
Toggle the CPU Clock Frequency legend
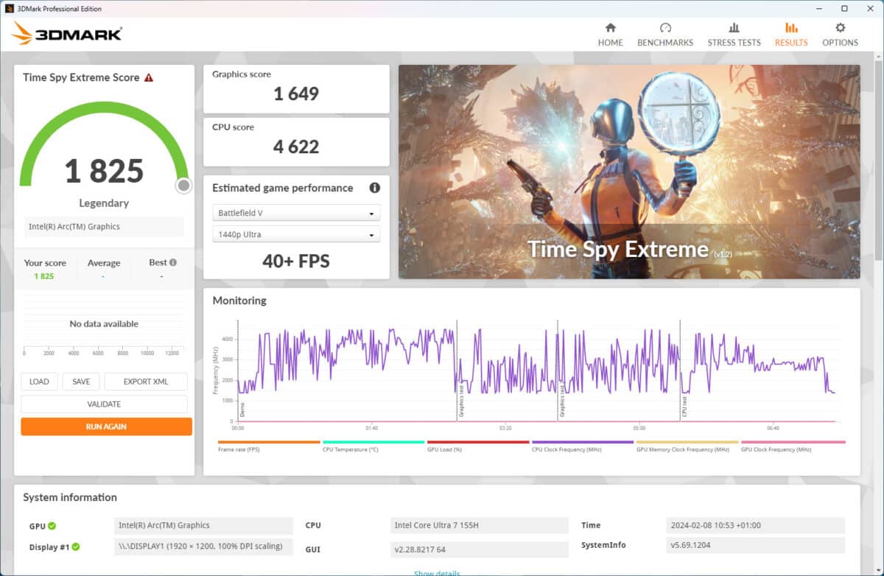[x=583, y=446]
